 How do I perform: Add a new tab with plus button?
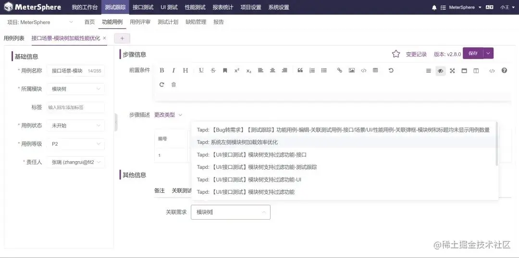[122, 38]
